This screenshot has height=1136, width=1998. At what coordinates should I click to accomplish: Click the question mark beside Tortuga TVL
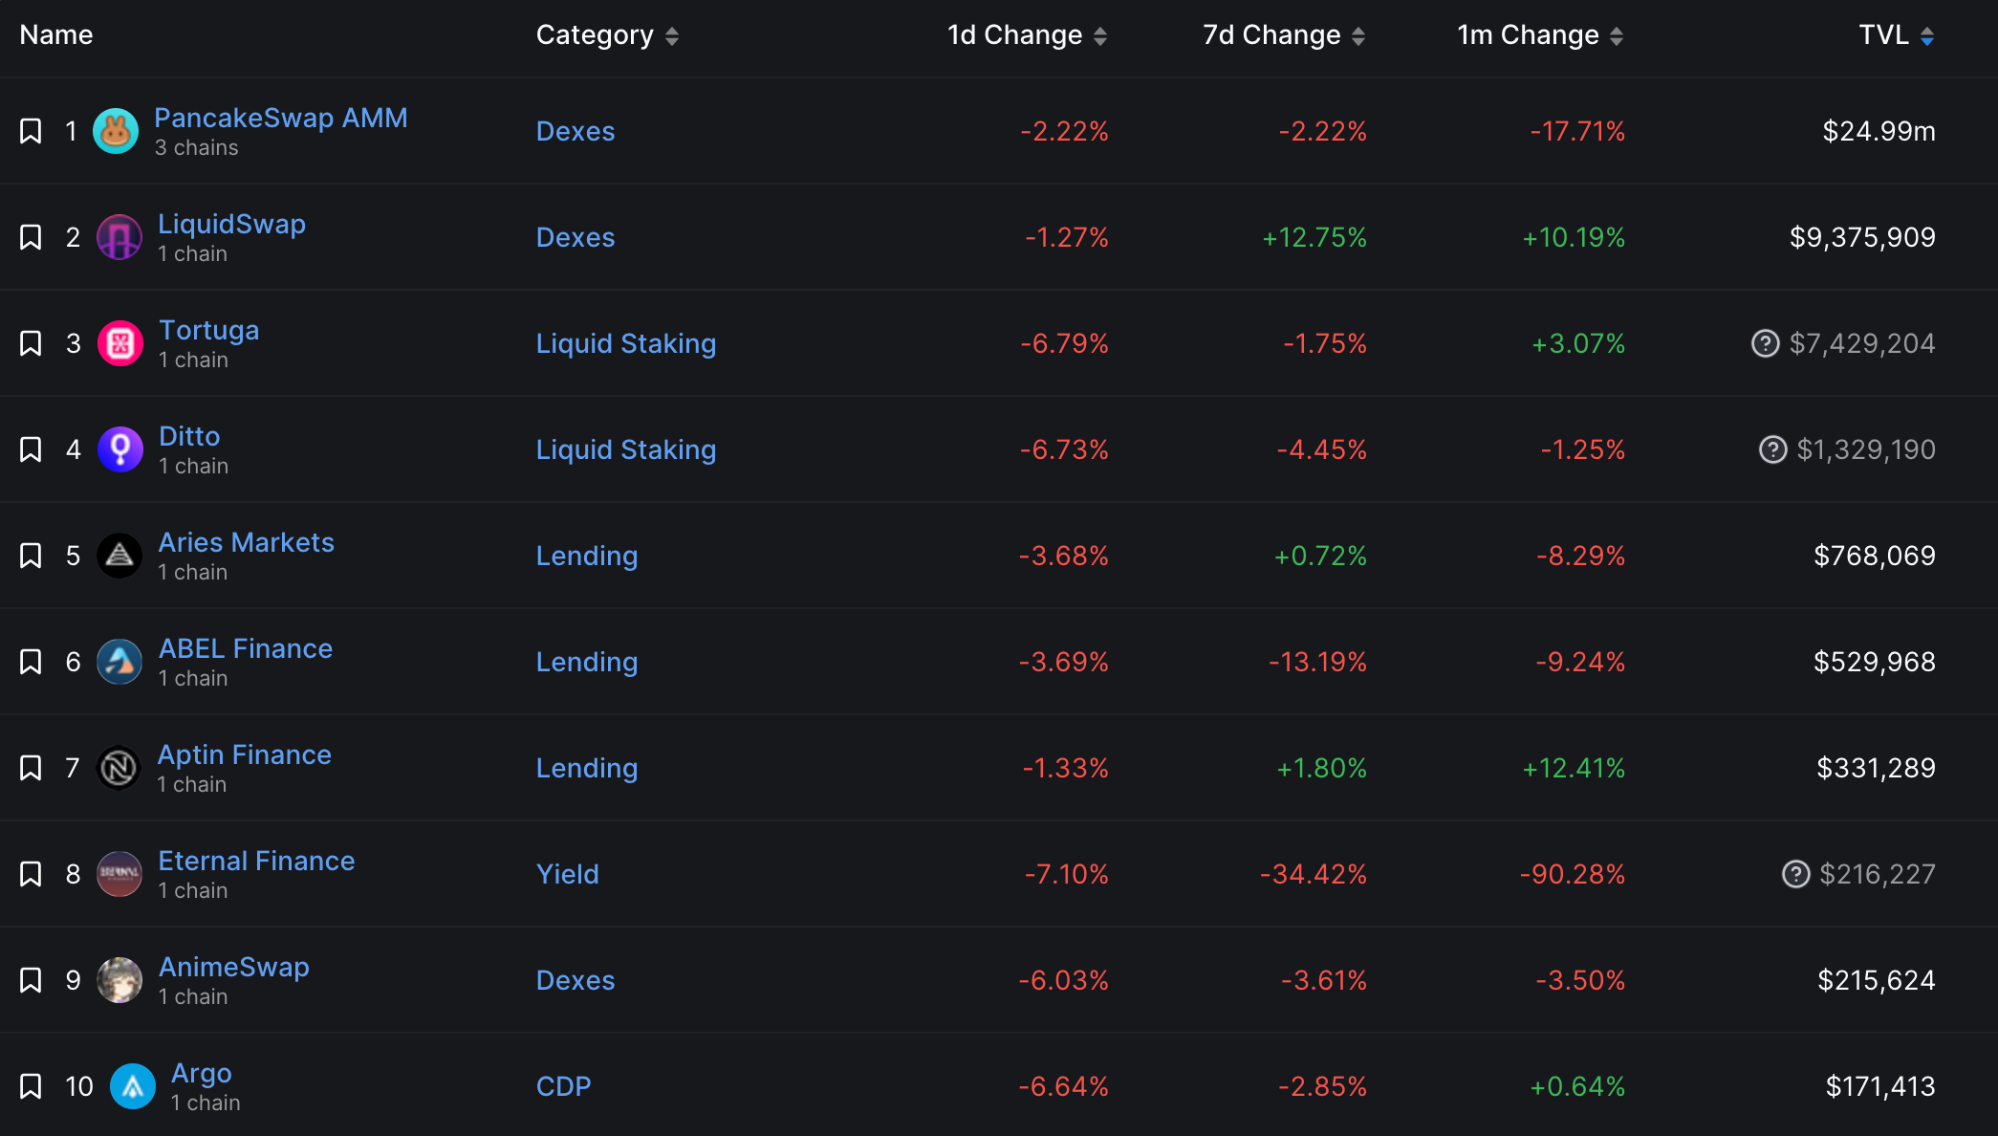click(1765, 343)
